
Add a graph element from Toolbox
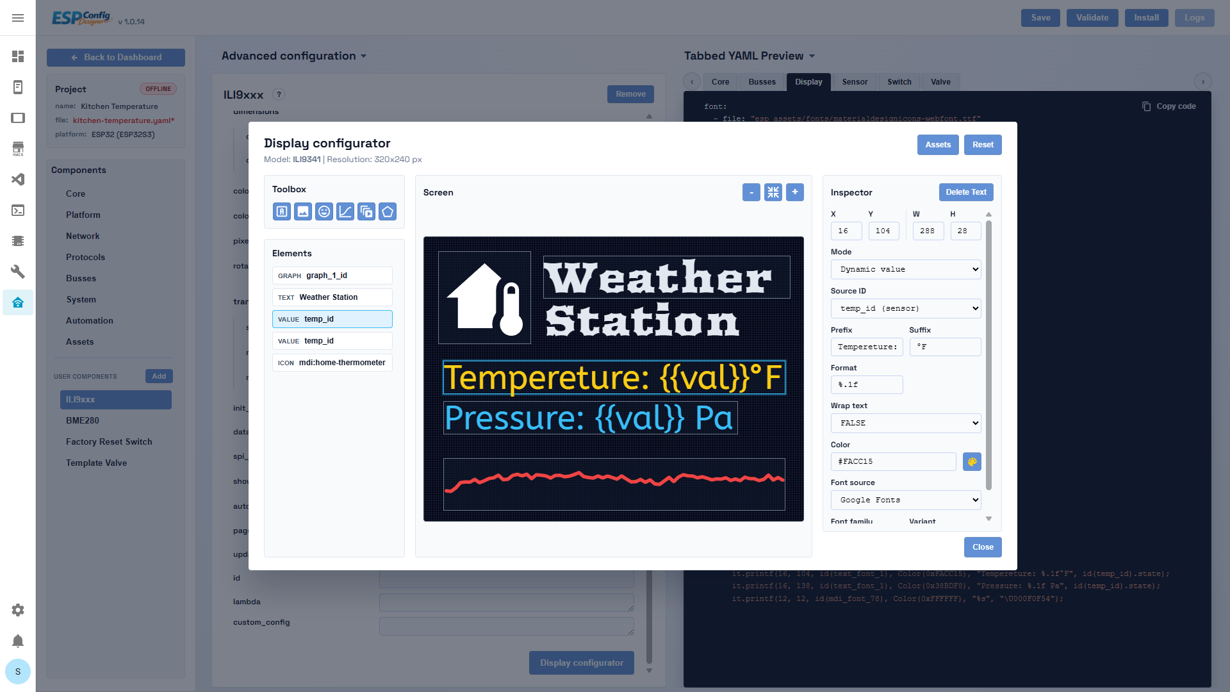pyautogui.click(x=345, y=211)
